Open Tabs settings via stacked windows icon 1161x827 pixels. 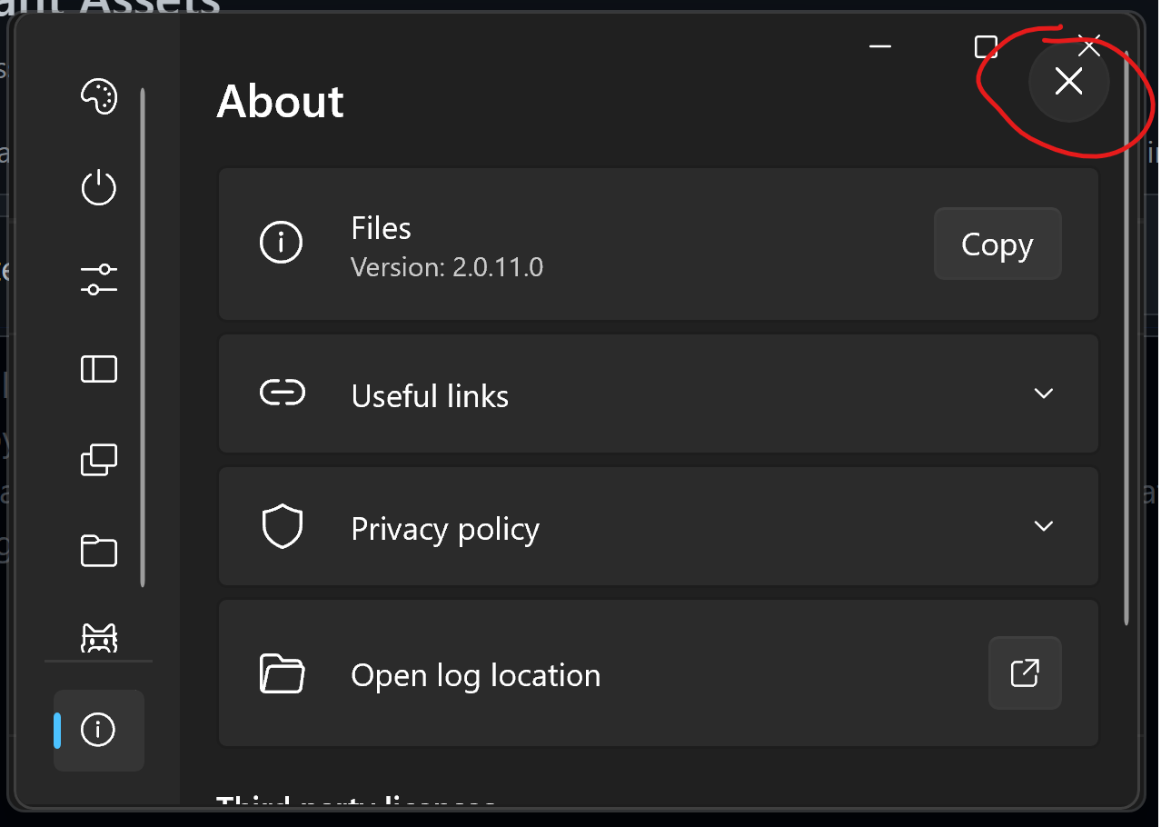98,460
